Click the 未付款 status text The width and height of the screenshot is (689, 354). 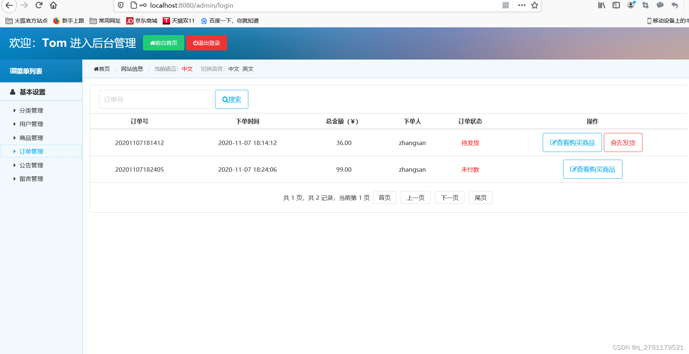(x=470, y=170)
